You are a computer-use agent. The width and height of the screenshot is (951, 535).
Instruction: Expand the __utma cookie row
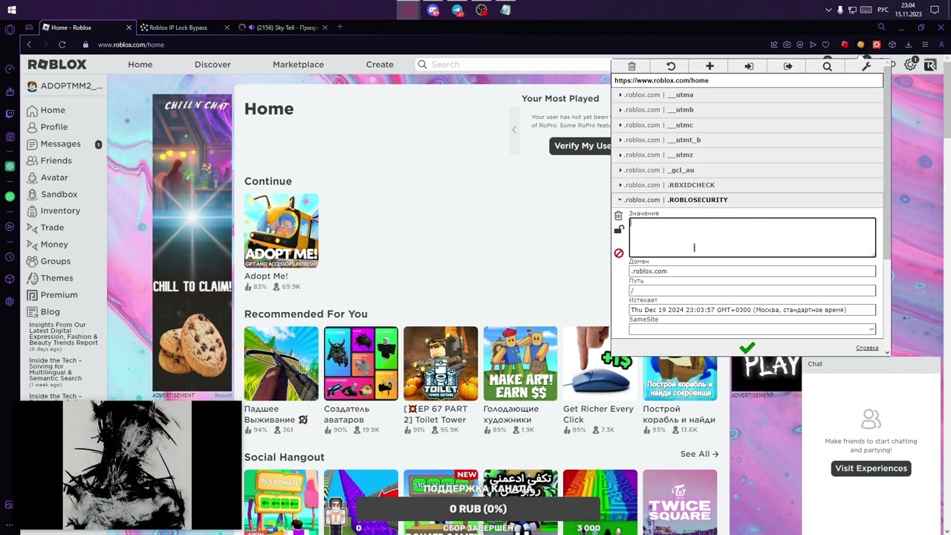[747, 95]
